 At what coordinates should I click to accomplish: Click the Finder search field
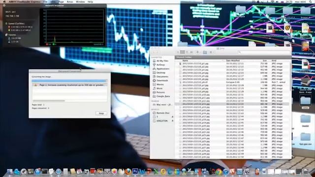pyautogui.click(x=263, y=52)
